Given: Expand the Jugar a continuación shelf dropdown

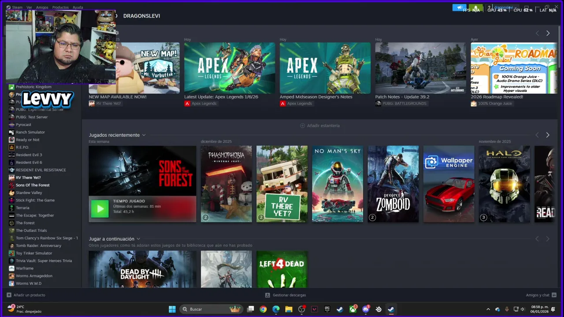Looking at the screenshot, I should point(138,239).
